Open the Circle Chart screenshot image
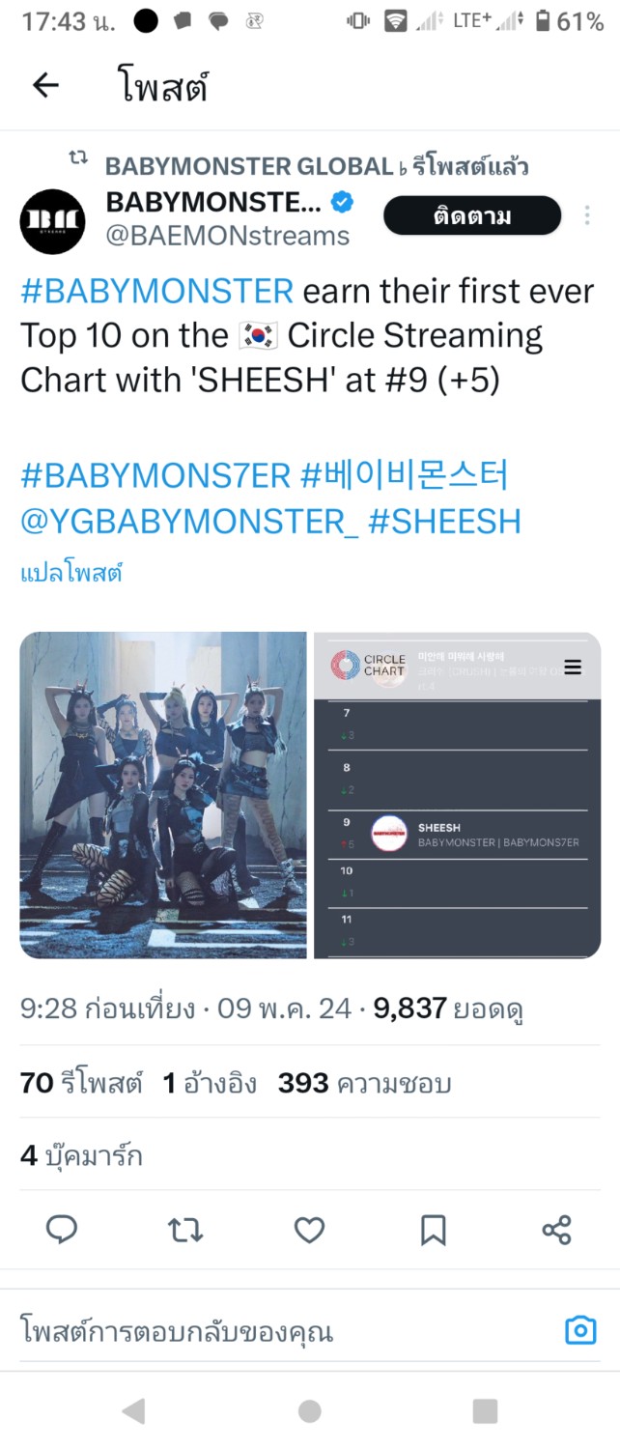Image resolution: width=620 pixels, height=1449 pixels. 457,795
